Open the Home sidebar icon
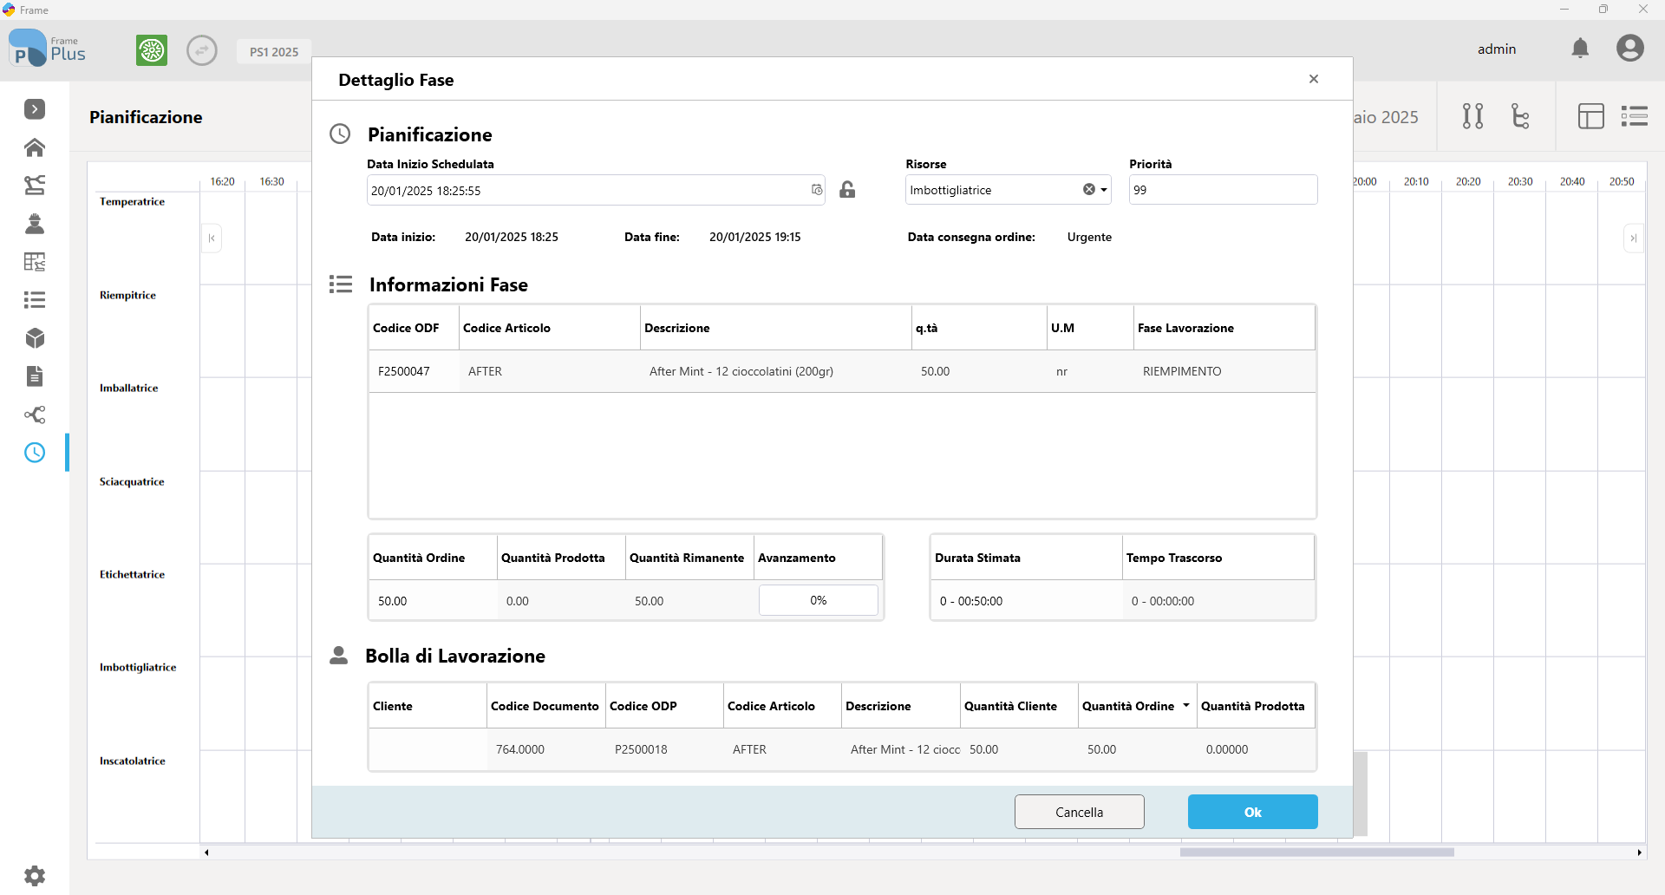The height and width of the screenshot is (895, 1665). pyautogui.click(x=35, y=147)
